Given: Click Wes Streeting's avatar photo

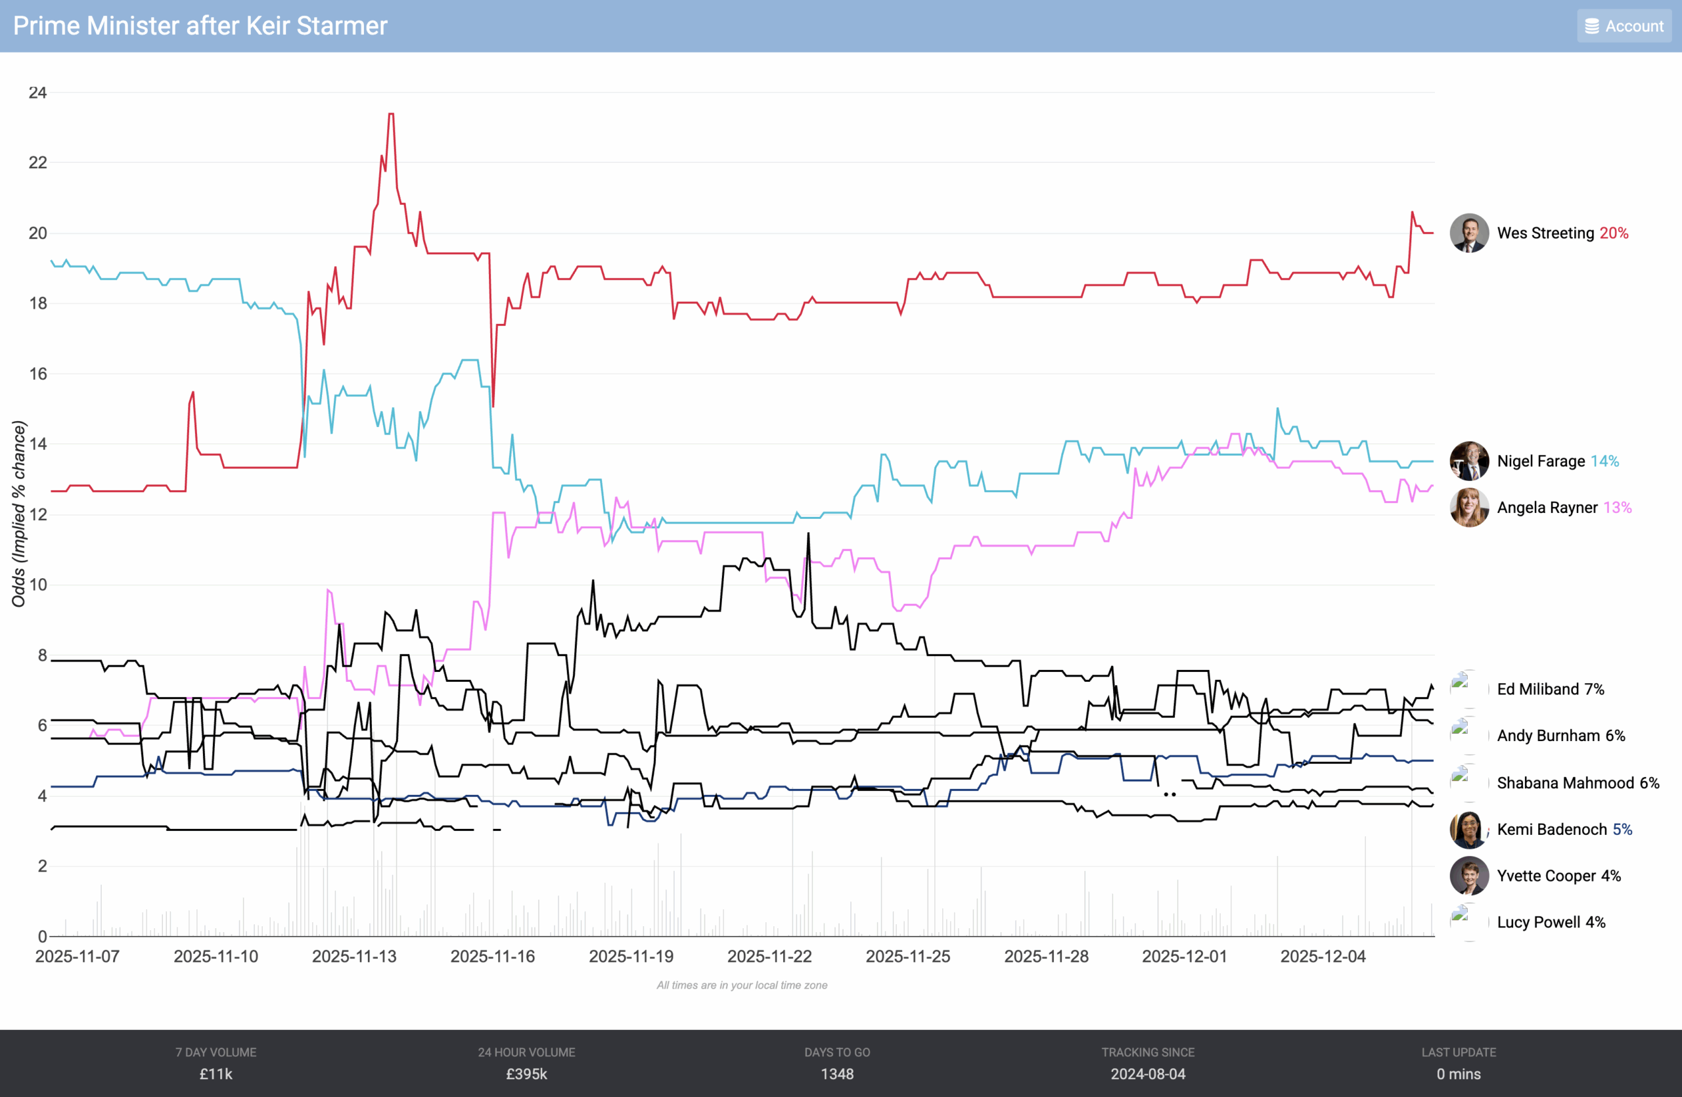Looking at the screenshot, I should pyautogui.click(x=1468, y=233).
